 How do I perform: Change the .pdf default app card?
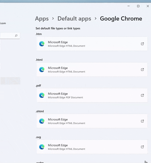click(x=92, y=95)
